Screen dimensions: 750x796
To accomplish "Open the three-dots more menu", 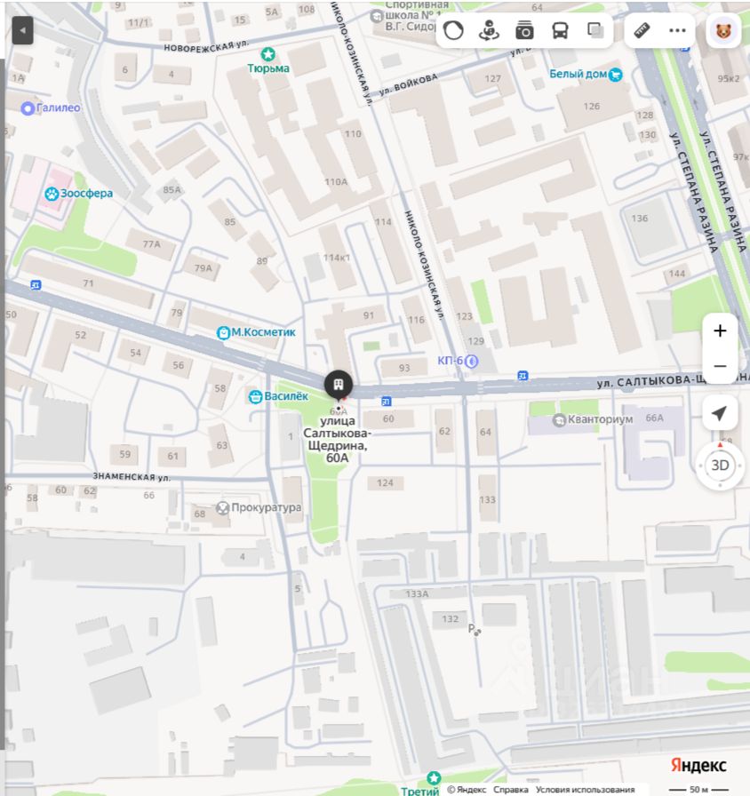I will (677, 30).
